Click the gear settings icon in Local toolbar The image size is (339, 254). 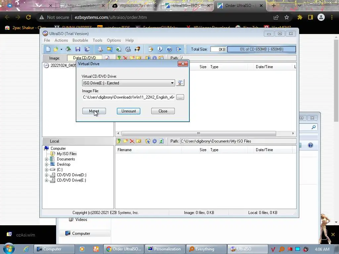(154, 141)
